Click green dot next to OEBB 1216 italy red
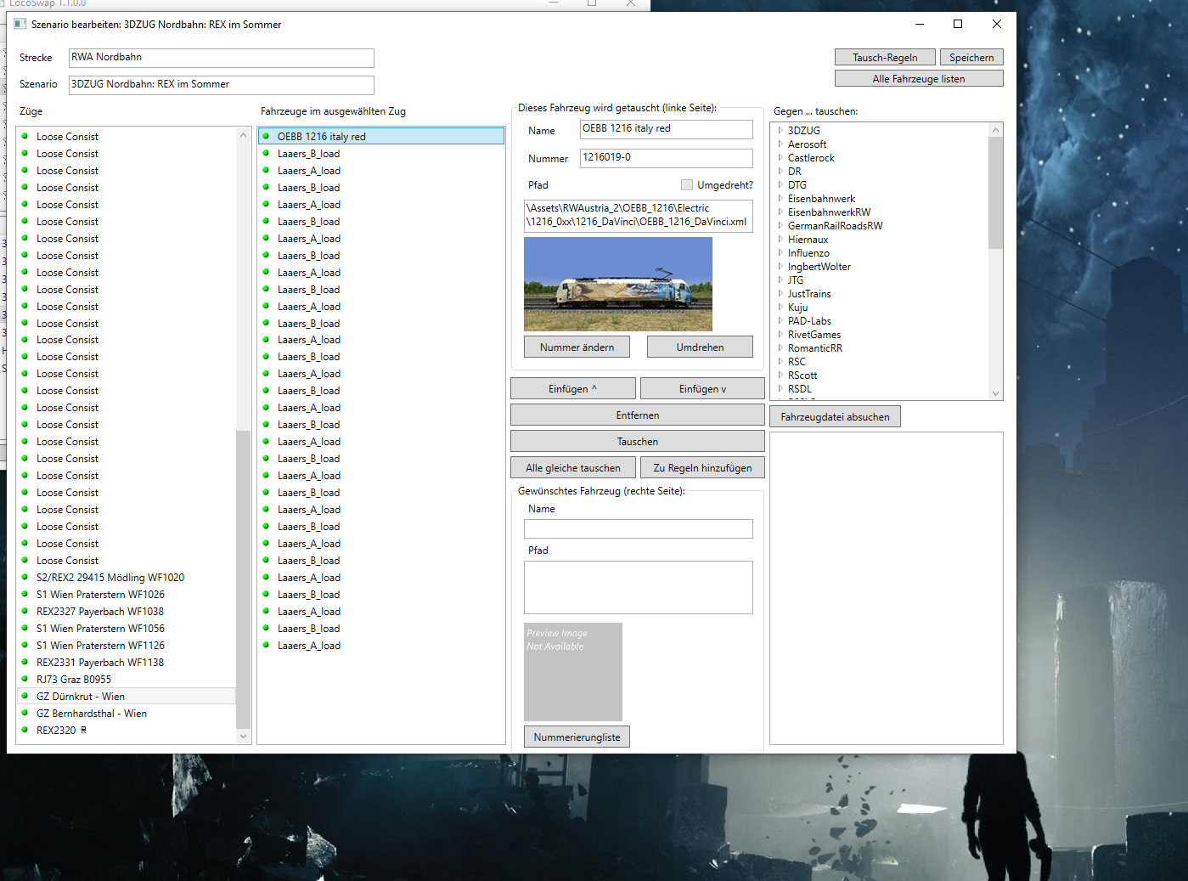This screenshot has width=1188, height=881. tap(266, 136)
